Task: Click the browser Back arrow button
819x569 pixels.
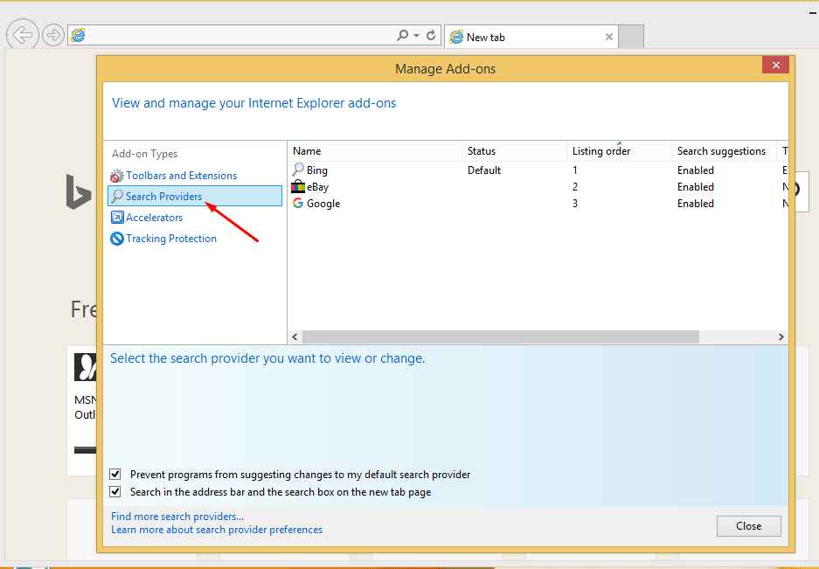Action: (23, 35)
